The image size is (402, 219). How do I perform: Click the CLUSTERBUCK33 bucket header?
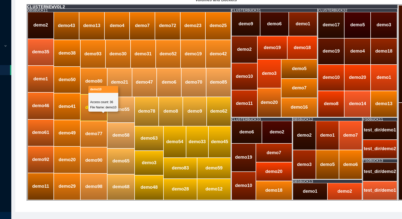point(246,119)
